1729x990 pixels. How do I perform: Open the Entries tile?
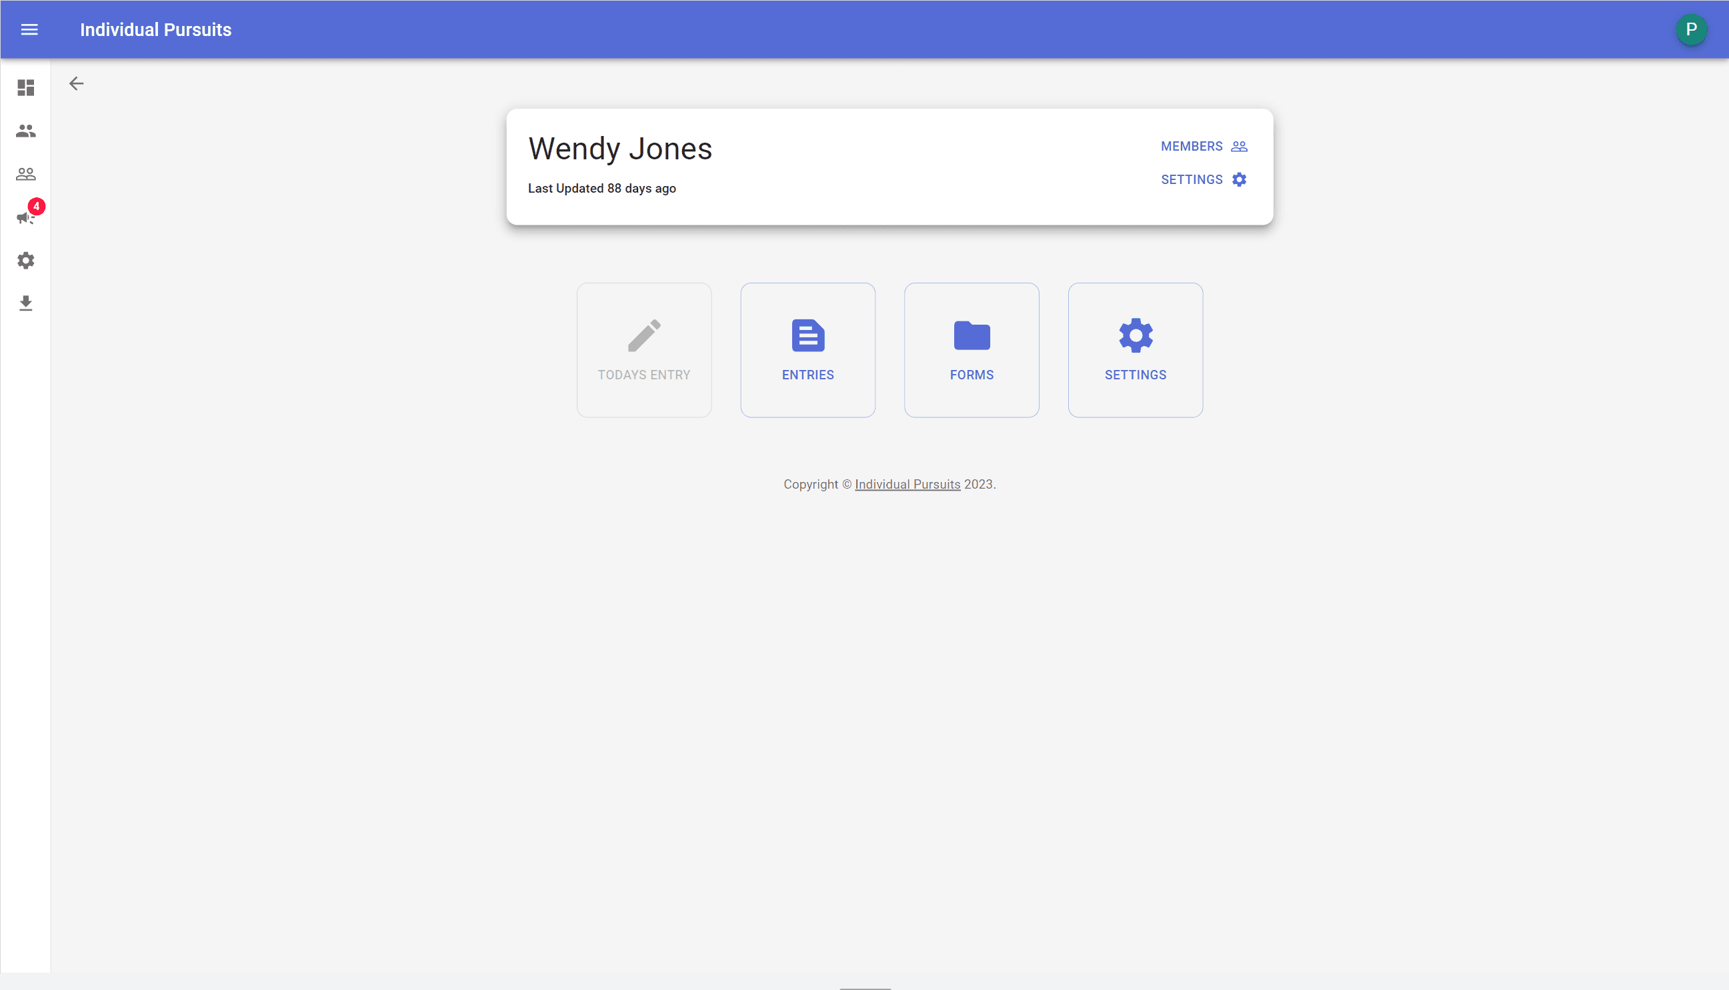(x=807, y=350)
